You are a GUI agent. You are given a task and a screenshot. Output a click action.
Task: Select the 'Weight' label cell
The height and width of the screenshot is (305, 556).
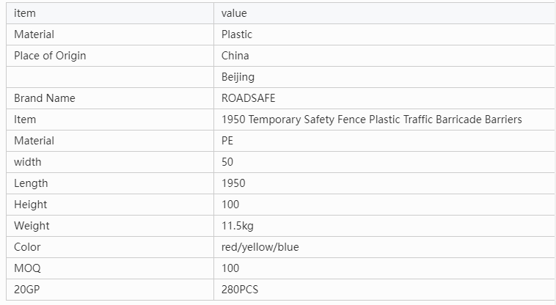click(32, 226)
